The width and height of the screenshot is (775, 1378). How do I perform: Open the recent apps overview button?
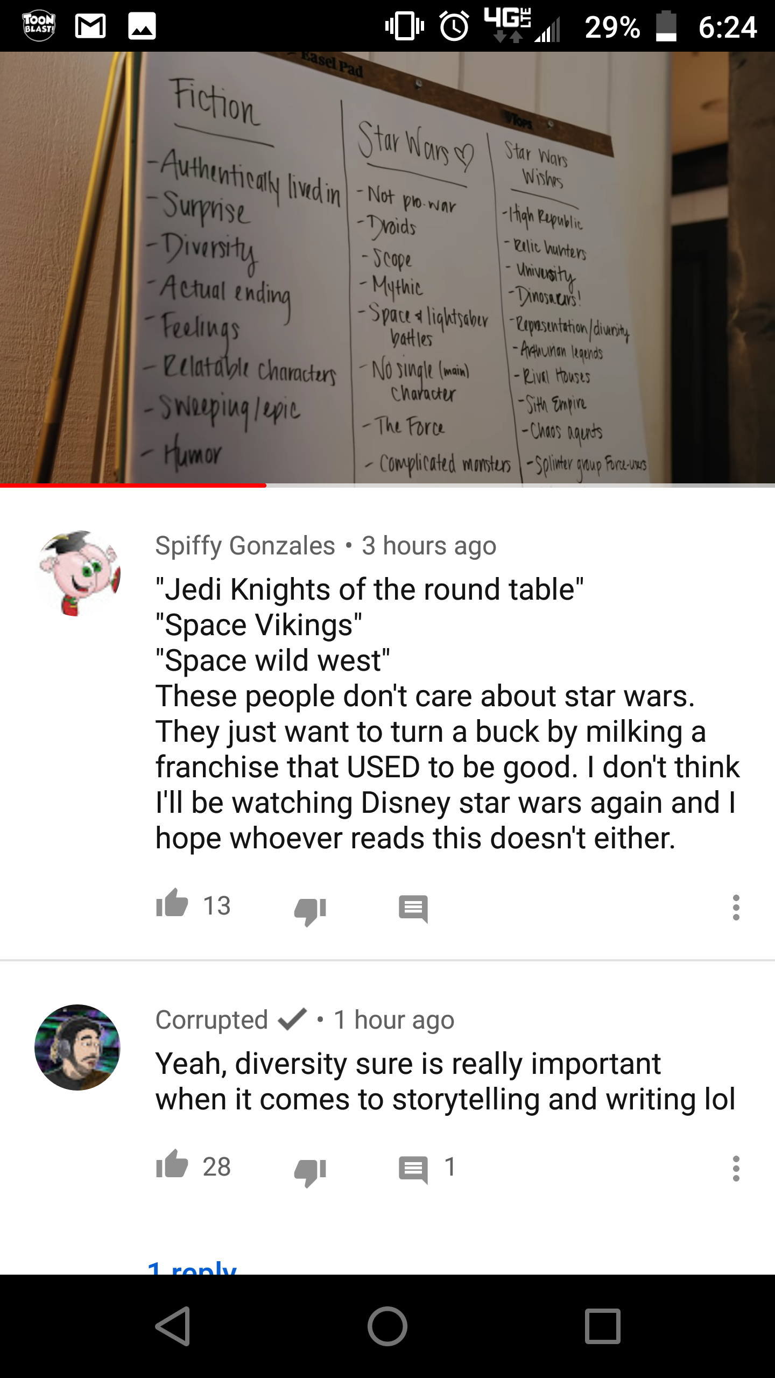click(602, 1326)
